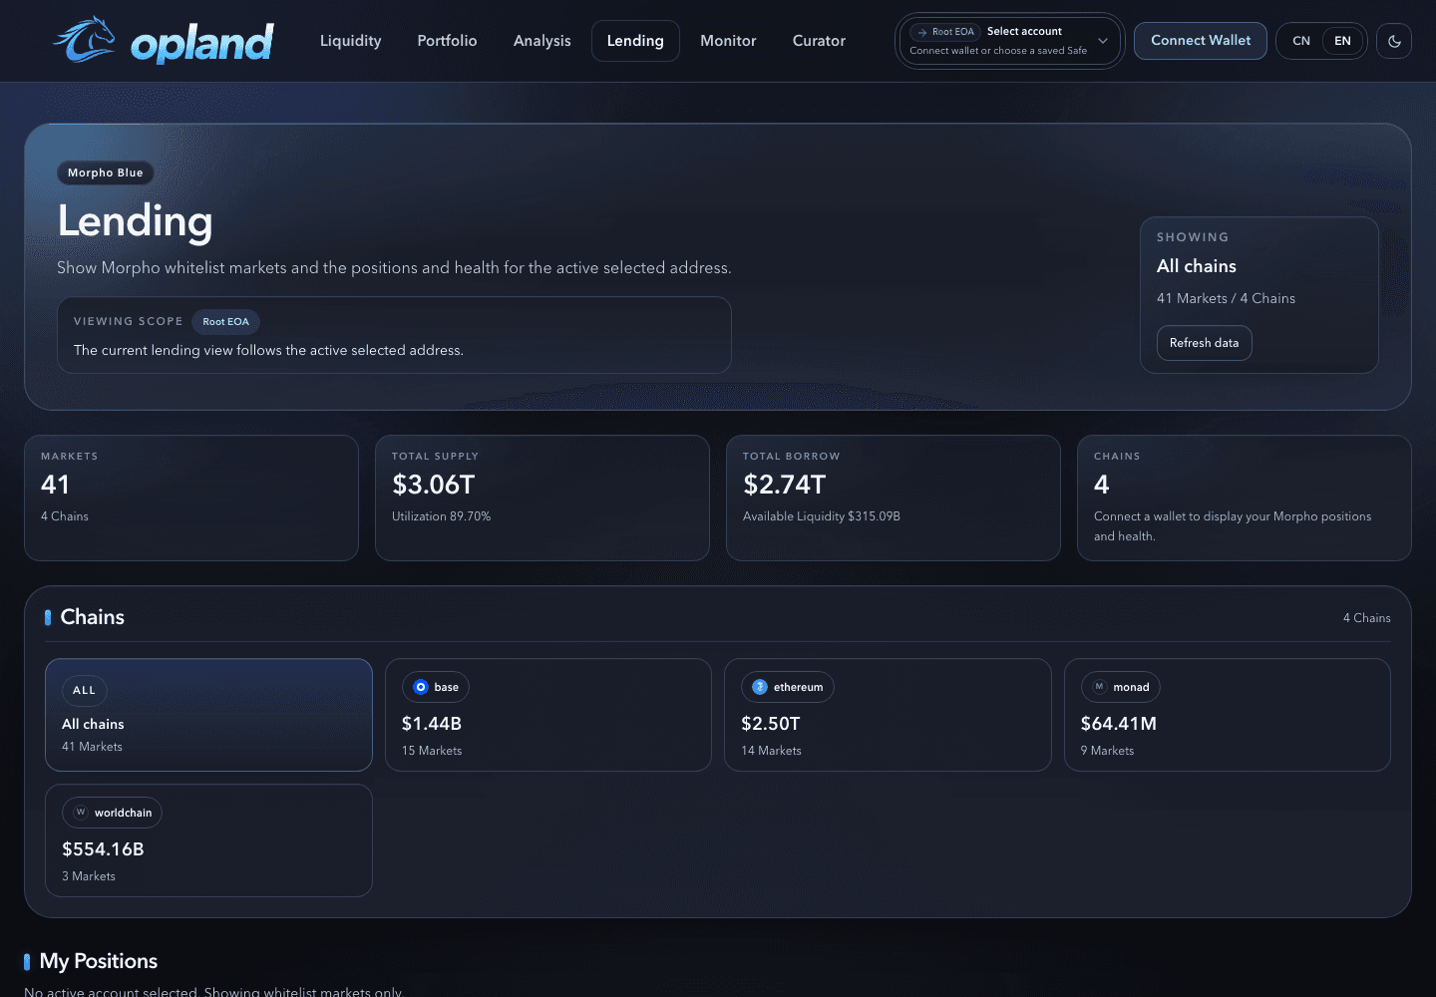Go to the Analysis tab
The width and height of the screenshot is (1436, 997).
click(542, 41)
